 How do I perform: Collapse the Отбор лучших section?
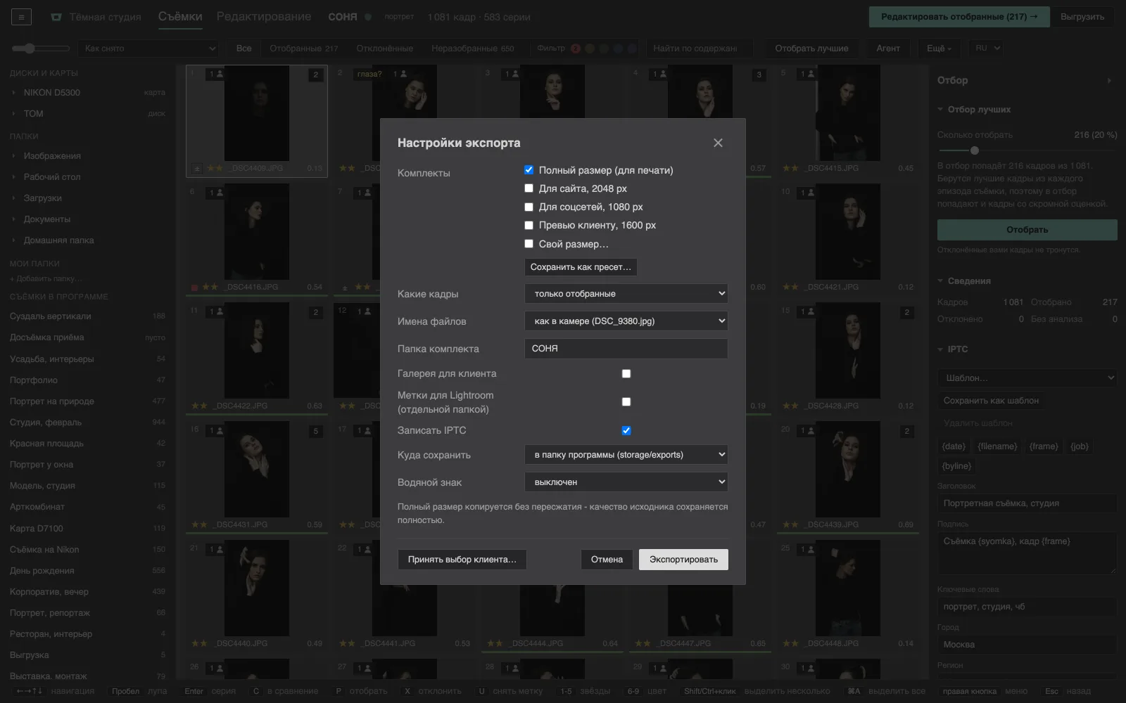click(x=940, y=110)
